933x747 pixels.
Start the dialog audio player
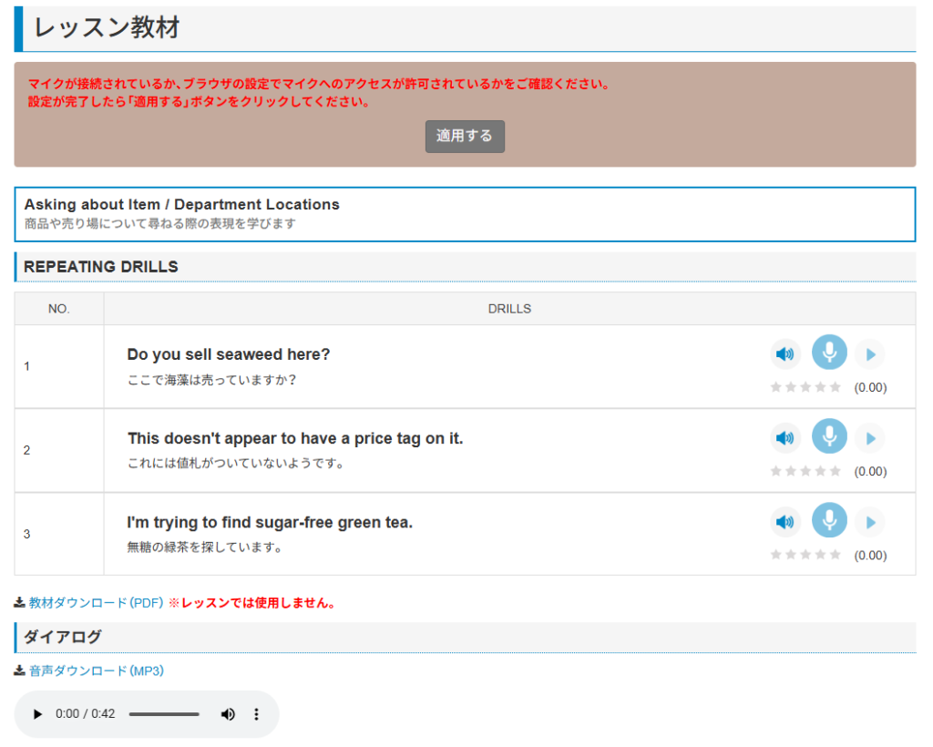point(37,714)
